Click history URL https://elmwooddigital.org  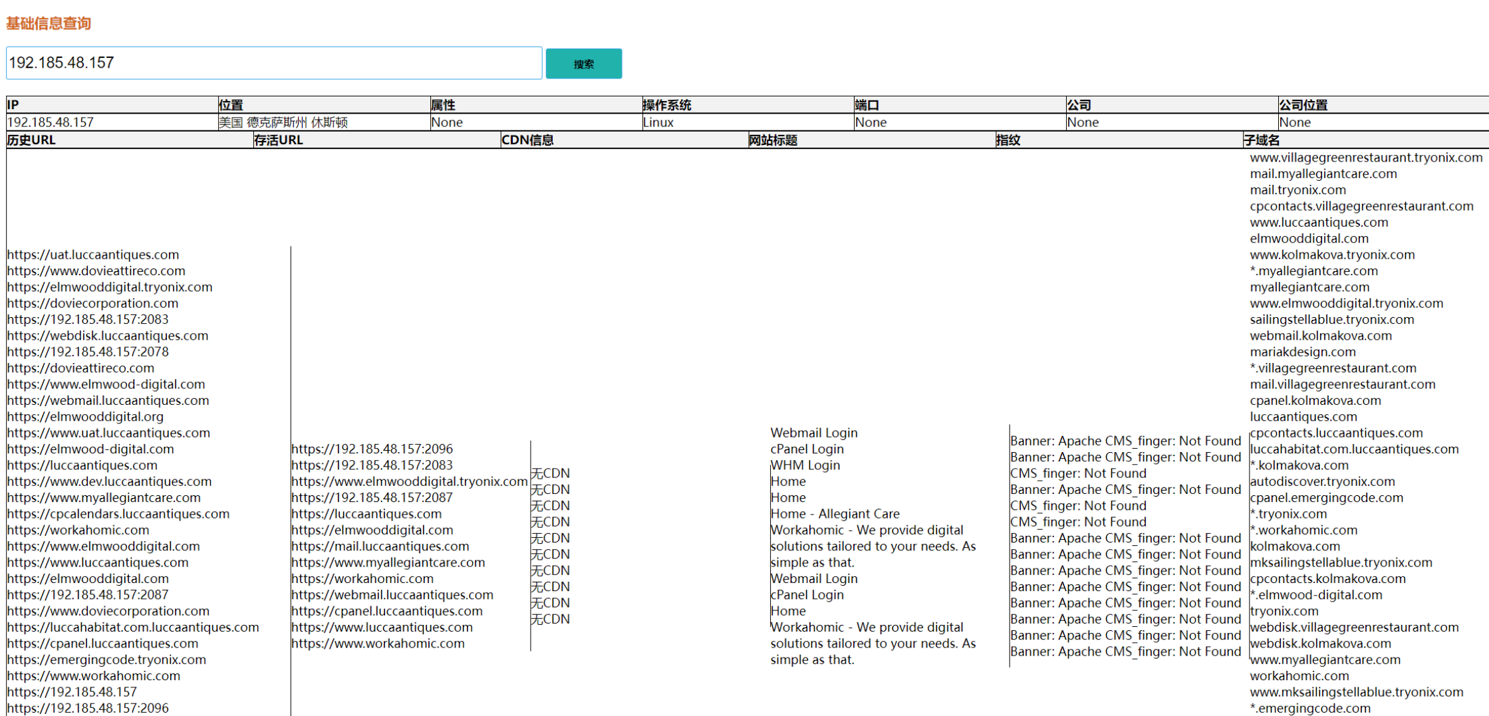[x=85, y=417]
